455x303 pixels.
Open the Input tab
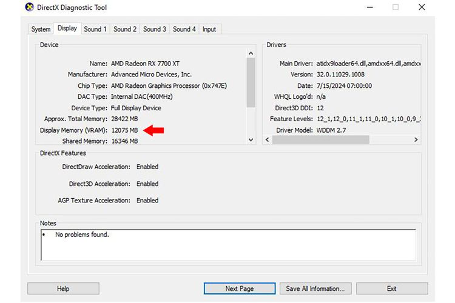(209, 29)
